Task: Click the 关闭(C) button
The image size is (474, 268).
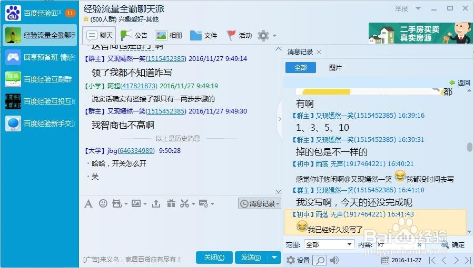Action: [x=214, y=257]
